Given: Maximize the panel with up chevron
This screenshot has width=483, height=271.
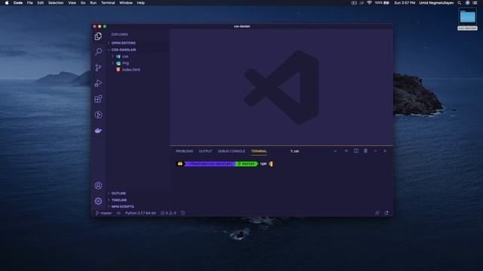Looking at the screenshot, I should pyautogui.click(x=376, y=151).
